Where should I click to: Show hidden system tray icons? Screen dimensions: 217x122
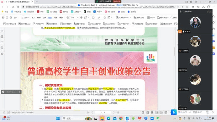(175, 119)
